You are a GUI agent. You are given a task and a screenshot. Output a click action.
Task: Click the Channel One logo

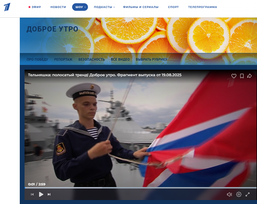click(x=7, y=7)
